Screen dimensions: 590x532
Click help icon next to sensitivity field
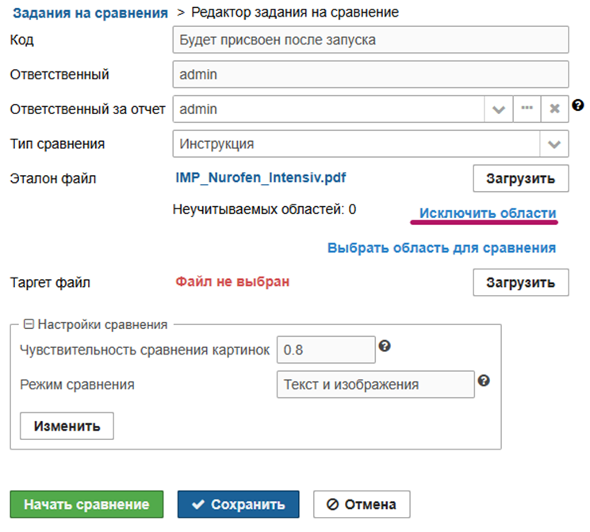[385, 346]
